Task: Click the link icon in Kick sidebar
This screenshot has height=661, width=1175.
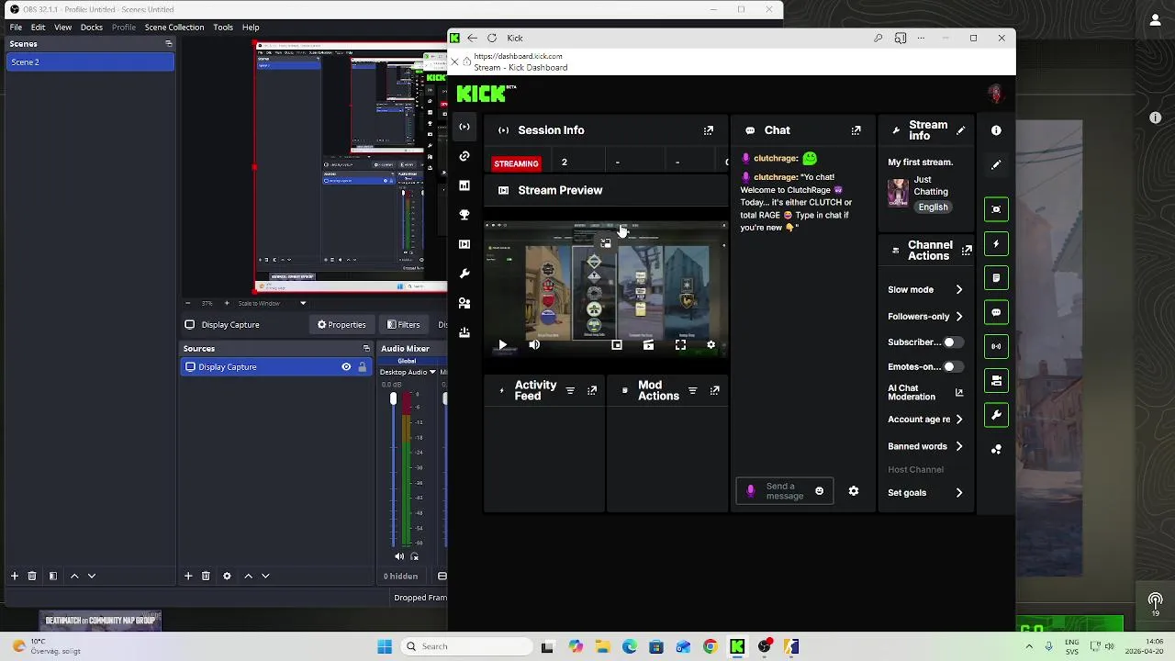Action: coord(464,156)
